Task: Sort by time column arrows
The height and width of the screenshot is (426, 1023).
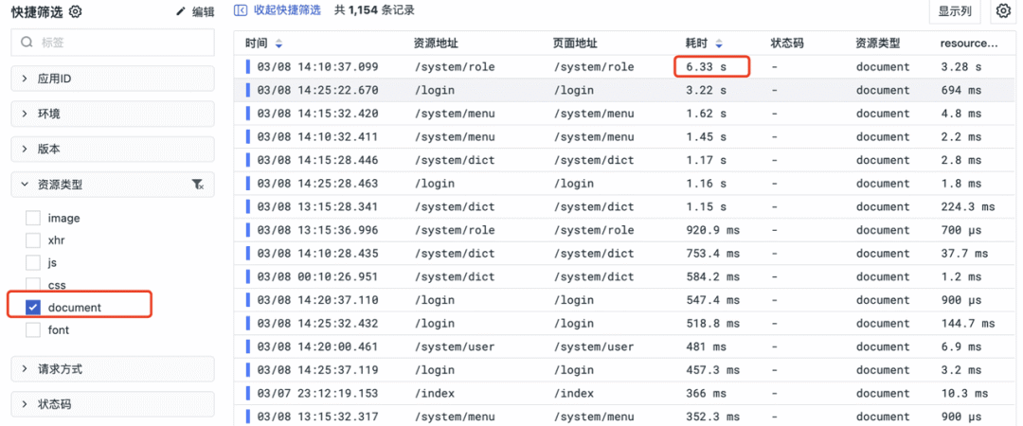Action: tap(278, 44)
